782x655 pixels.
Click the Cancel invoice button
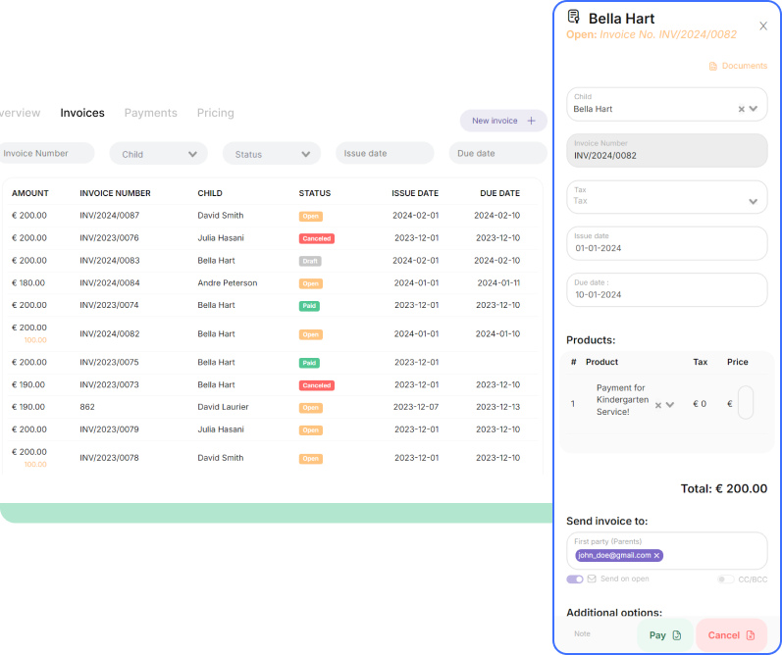pos(732,635)
